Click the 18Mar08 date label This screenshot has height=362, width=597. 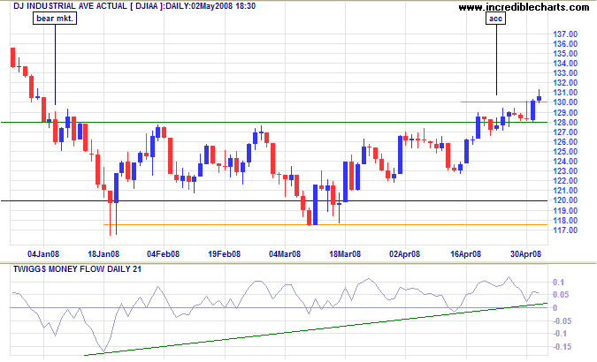[x=345, y=254]
